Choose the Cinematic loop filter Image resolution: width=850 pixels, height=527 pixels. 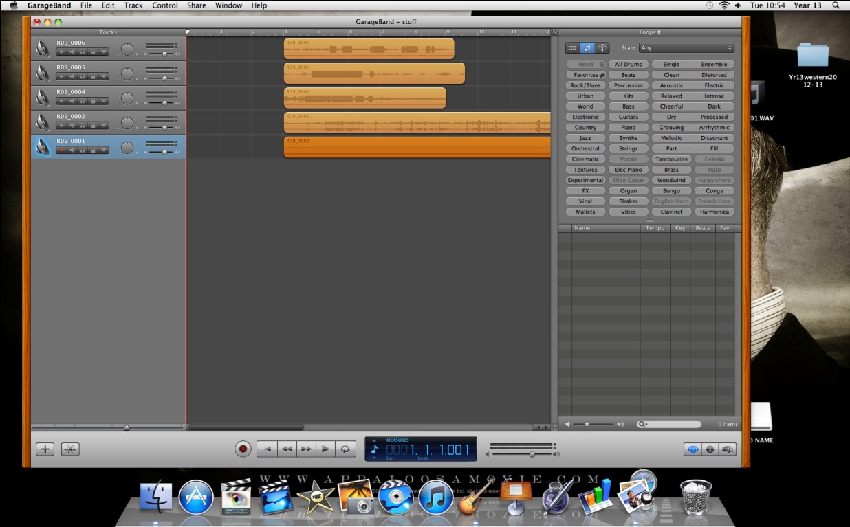[x=585, y=159]
